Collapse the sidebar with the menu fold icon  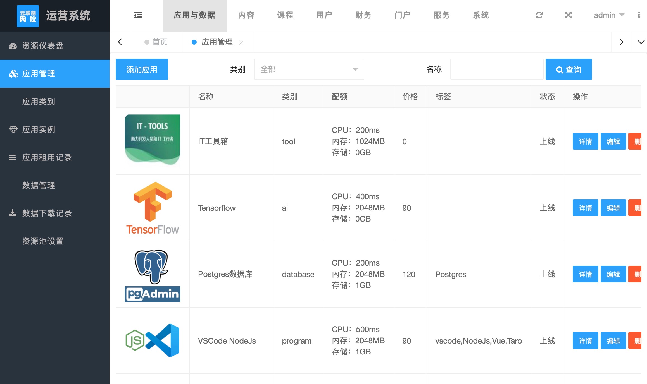click(138, 15)
